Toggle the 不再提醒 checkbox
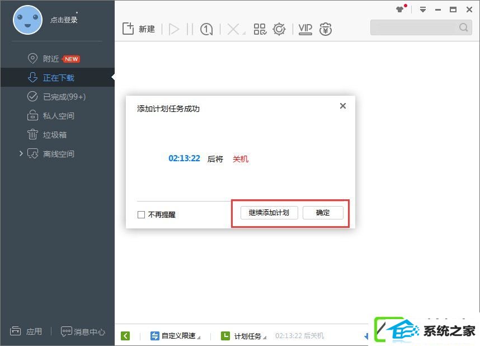 142,214
